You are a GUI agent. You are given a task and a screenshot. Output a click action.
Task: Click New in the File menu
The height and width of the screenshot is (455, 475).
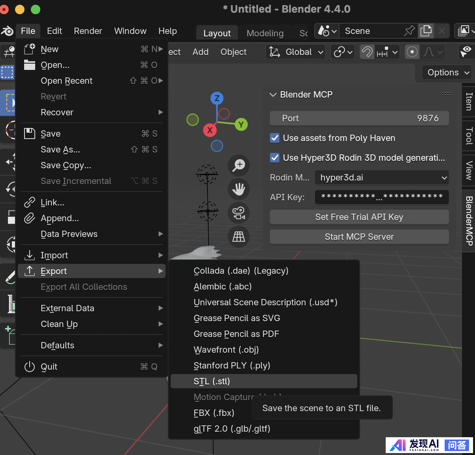(92, 49)
